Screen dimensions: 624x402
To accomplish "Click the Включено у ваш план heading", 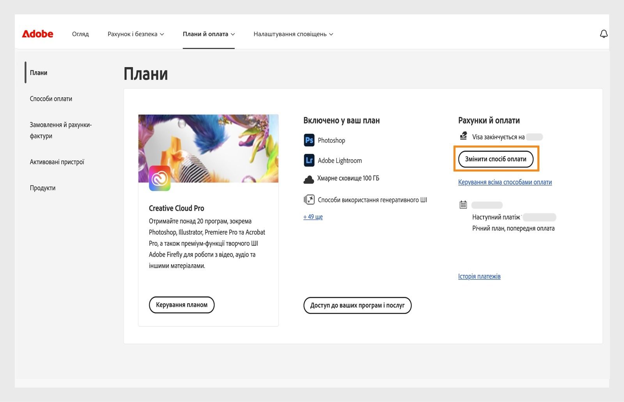I will coord(342,121).
